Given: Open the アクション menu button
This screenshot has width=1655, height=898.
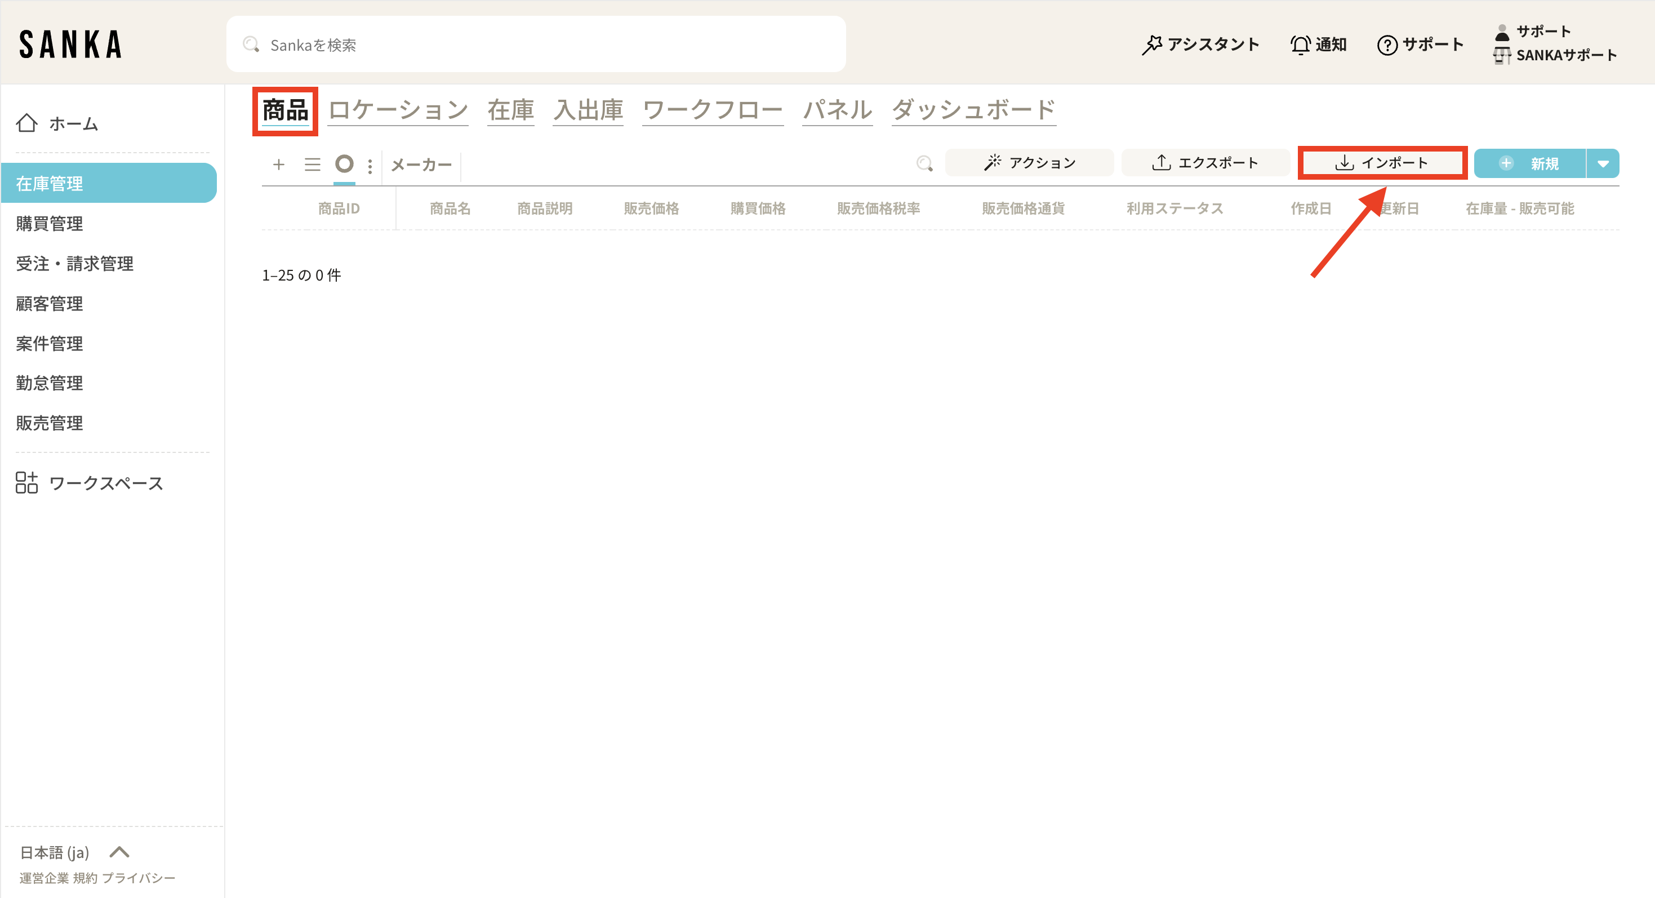Looking at the screenshot, I should (1029, 162).
